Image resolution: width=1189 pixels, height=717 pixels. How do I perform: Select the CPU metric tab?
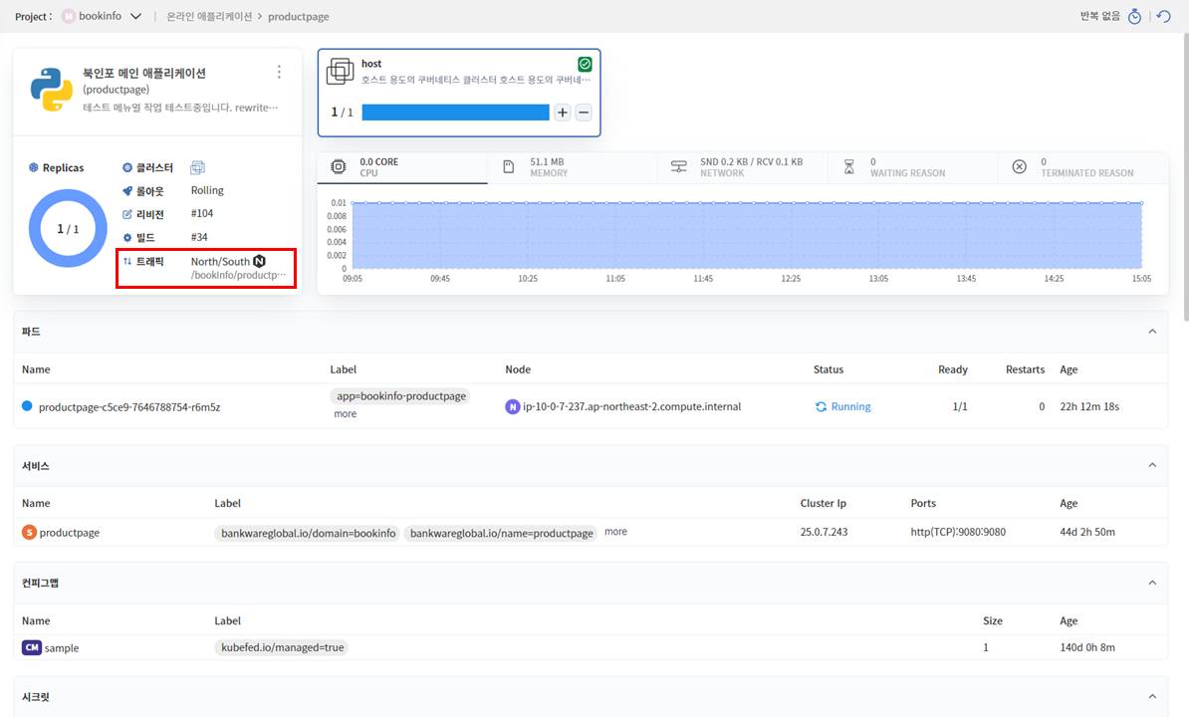click(402, 167)
